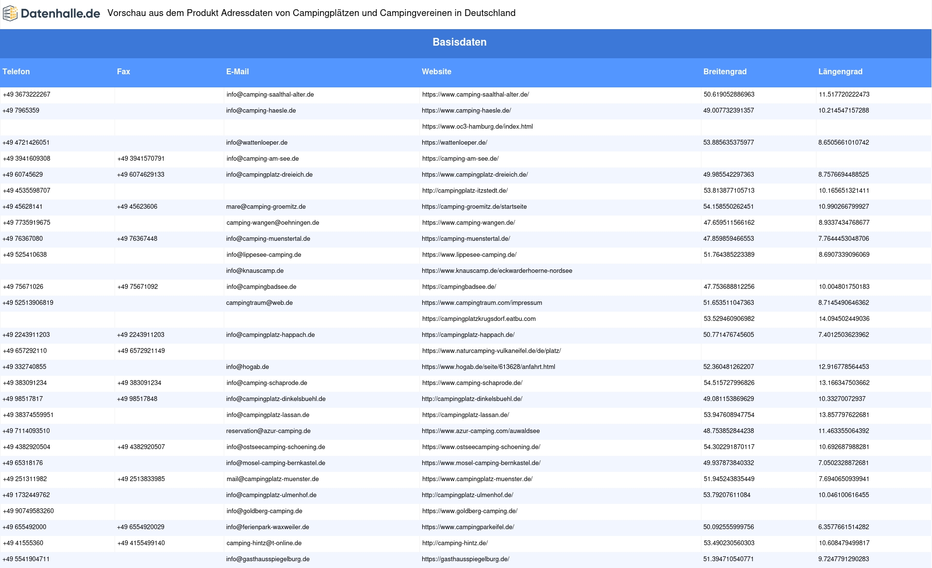Image resolution: width=932 pixels, height=568 pixels.
Task: Click the E-Mail column header
Action: (x=237, y=72)
